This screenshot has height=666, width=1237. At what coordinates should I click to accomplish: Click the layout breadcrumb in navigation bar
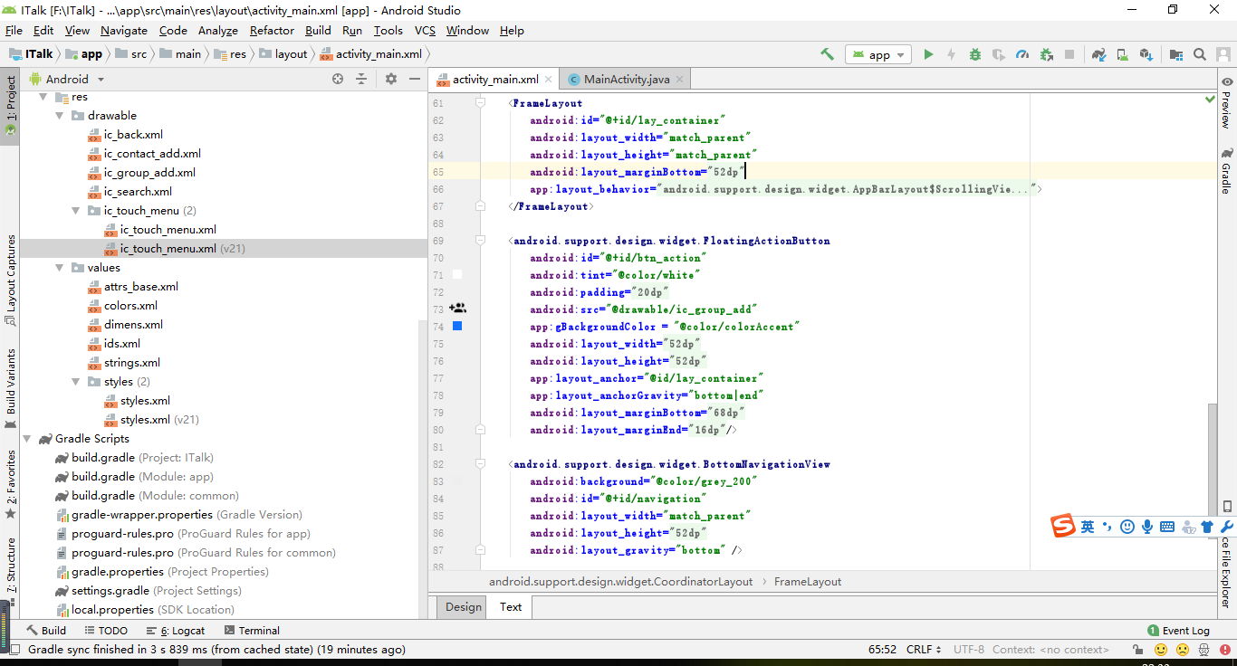point(284,54)
